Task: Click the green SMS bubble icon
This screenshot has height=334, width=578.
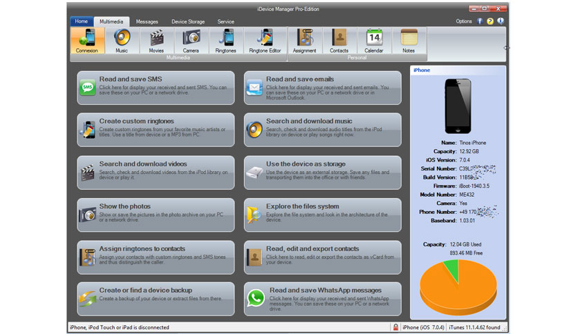Action: pyautogui.click(x=88, y=88)
